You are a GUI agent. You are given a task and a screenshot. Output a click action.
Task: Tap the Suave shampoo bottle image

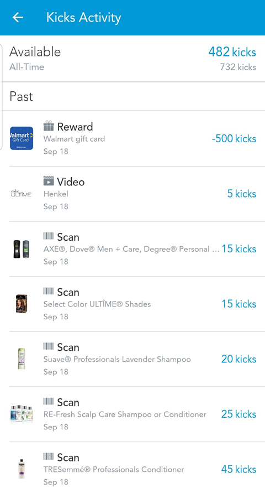pyautogui.click(x=22, y=359)
